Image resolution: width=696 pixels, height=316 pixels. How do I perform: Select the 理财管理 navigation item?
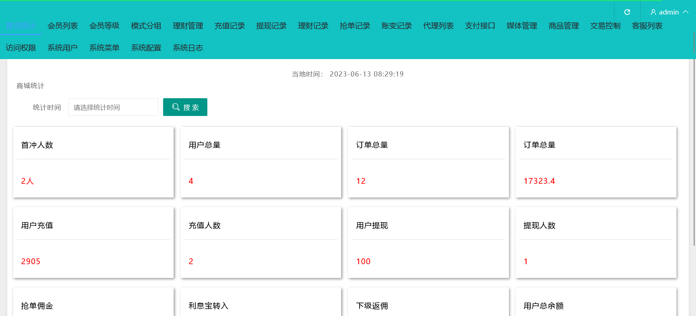pos(188,26)
